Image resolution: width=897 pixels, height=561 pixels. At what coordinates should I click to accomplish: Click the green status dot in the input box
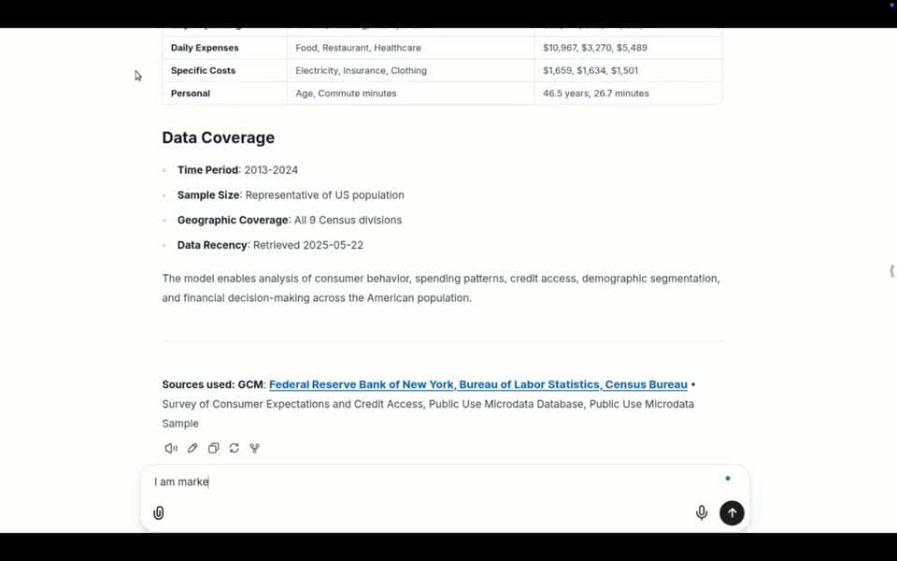tap(728, 479)
